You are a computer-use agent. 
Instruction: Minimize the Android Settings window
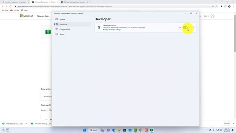click(x=185, y=13)
